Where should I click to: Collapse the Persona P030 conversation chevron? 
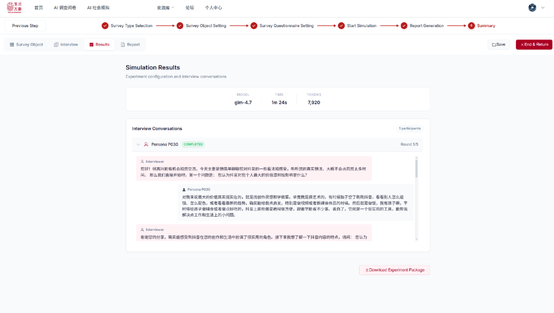(x=138, y=145)
